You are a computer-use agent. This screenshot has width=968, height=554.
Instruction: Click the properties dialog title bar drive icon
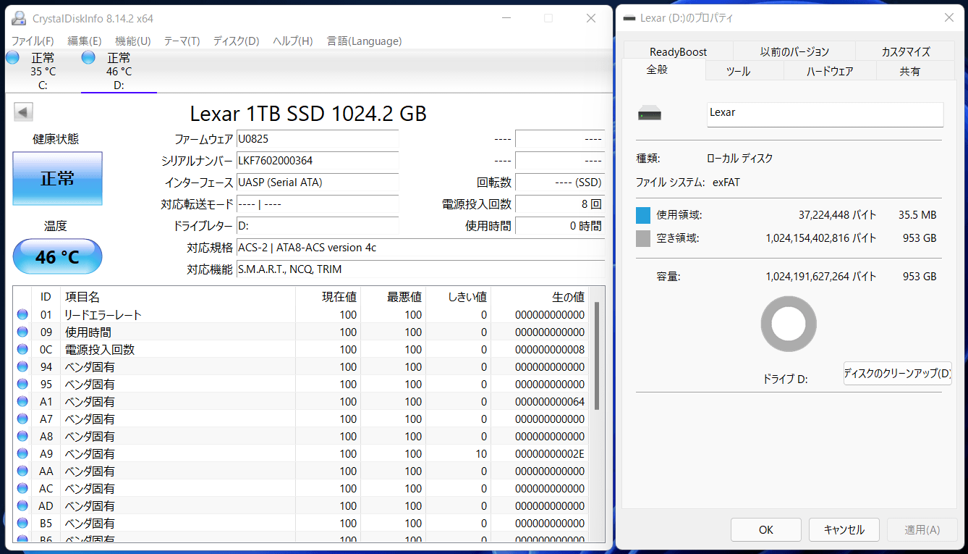click(629, 18)
